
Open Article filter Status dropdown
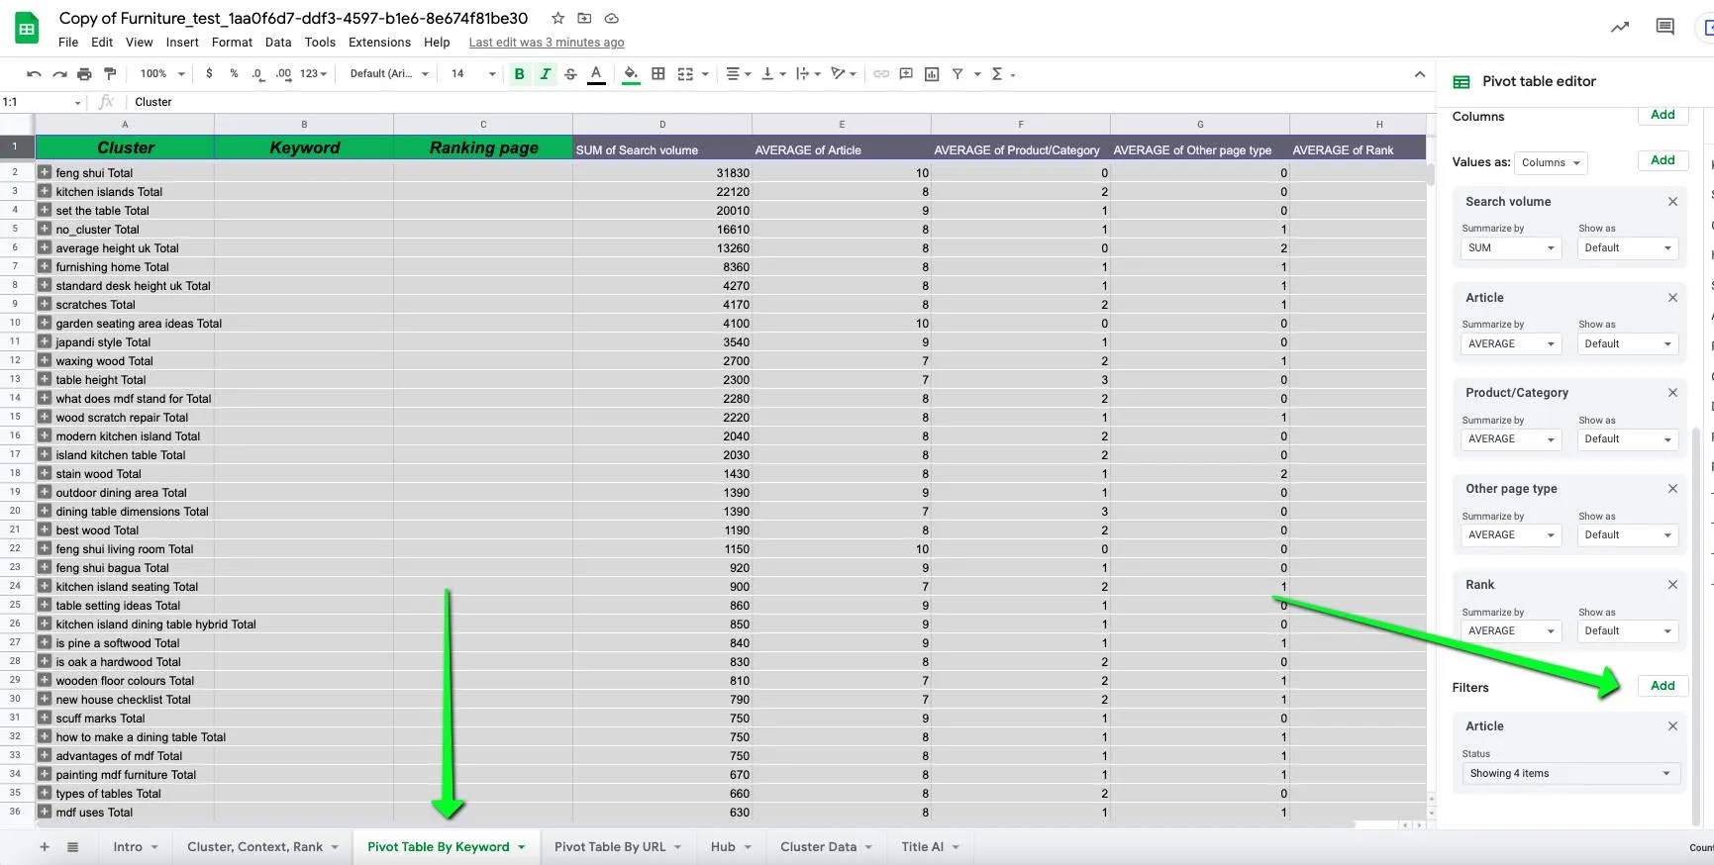pos(1570,774)
